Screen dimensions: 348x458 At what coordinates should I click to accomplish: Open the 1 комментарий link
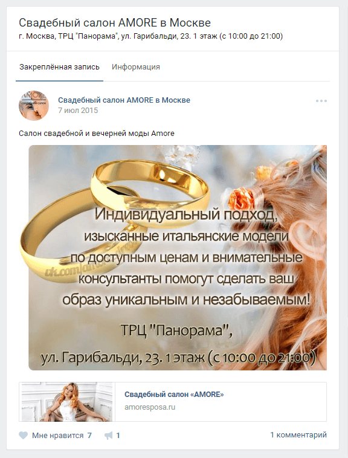click(298, 434)
